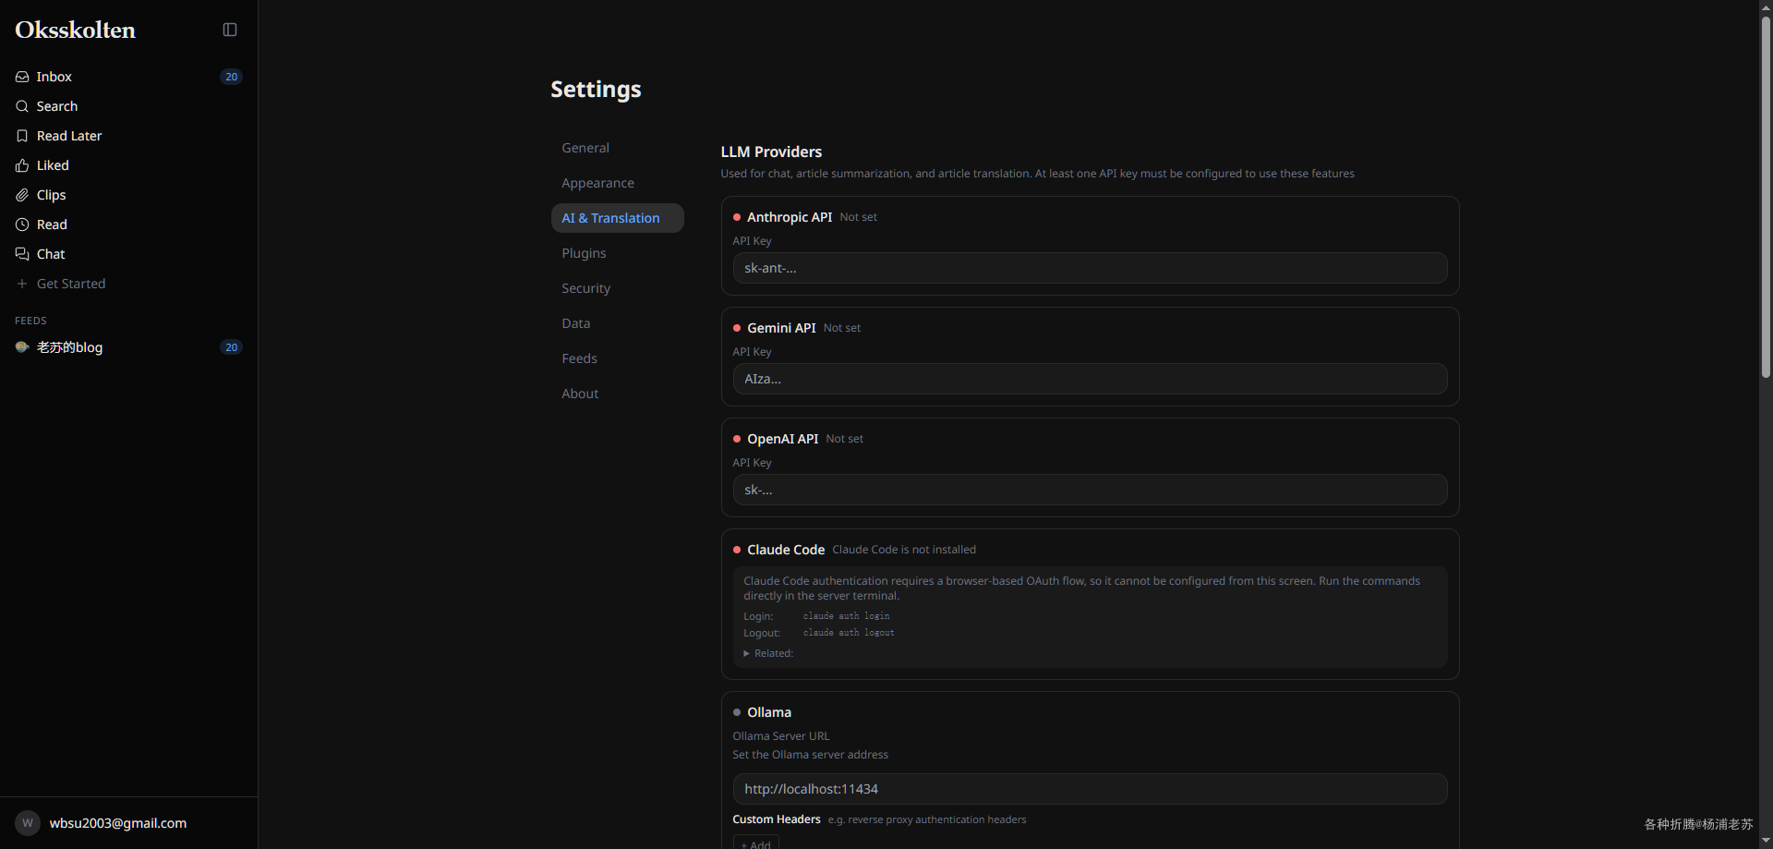The height and width of the screenshot is (849, 1773).
Task: Open the Plugins settings tab
Action: [617, 253]
